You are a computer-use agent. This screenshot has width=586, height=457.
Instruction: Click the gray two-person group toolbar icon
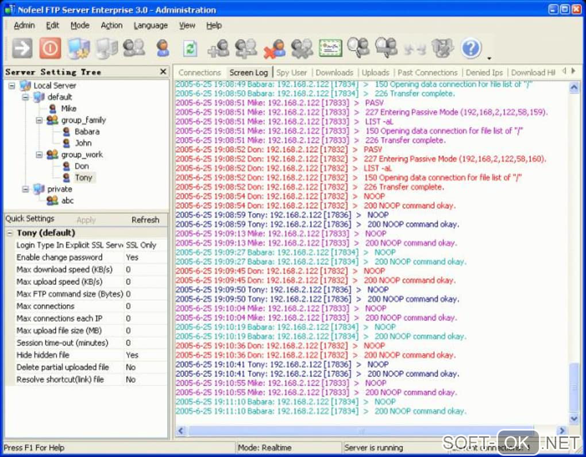(x=134, y=48)
